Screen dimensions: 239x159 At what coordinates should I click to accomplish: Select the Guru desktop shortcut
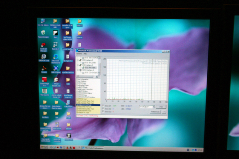(55, 34)
